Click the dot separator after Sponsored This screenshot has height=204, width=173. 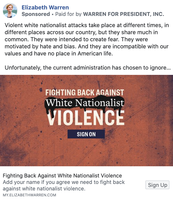click(53, 14)
